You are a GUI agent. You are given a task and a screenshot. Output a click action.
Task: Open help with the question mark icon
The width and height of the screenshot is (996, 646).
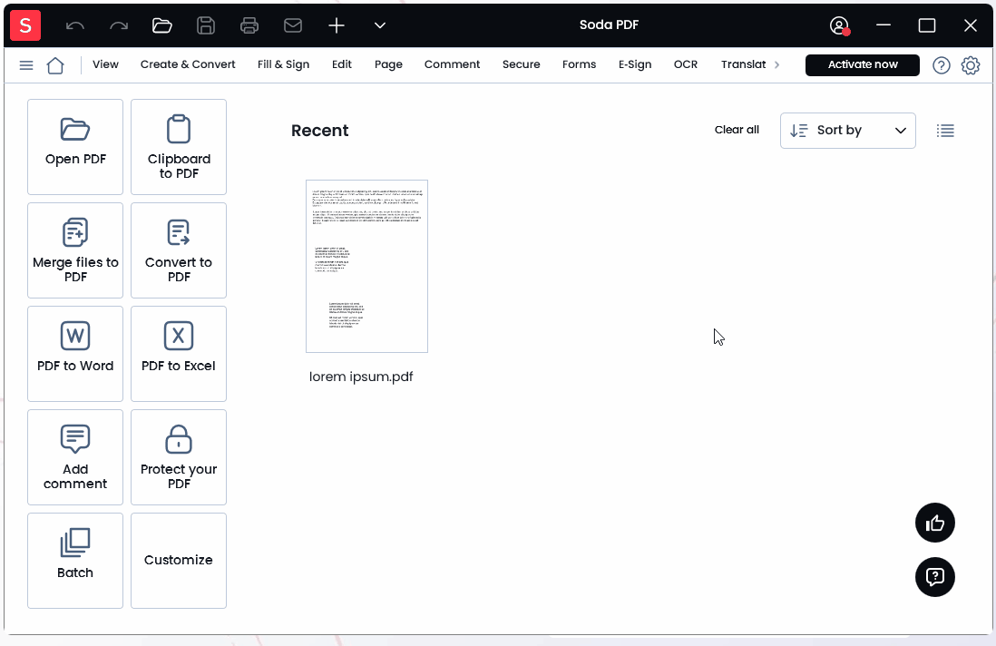pyautogui.click(x=942, y=64)
